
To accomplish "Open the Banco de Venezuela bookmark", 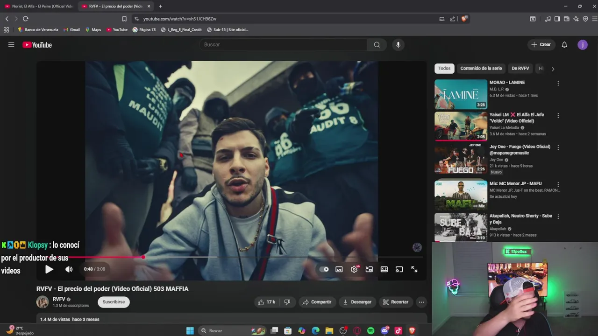I will pos(38,29).
